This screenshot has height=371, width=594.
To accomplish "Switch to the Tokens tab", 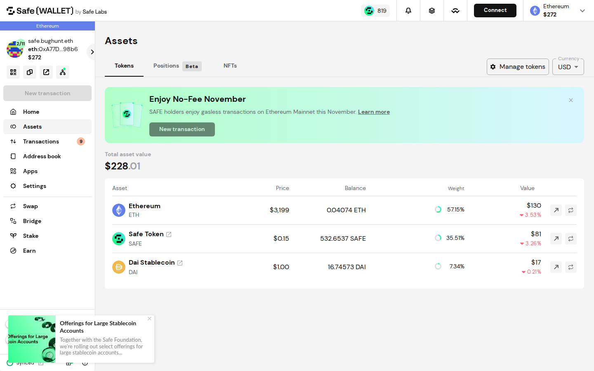I will 124,66.
